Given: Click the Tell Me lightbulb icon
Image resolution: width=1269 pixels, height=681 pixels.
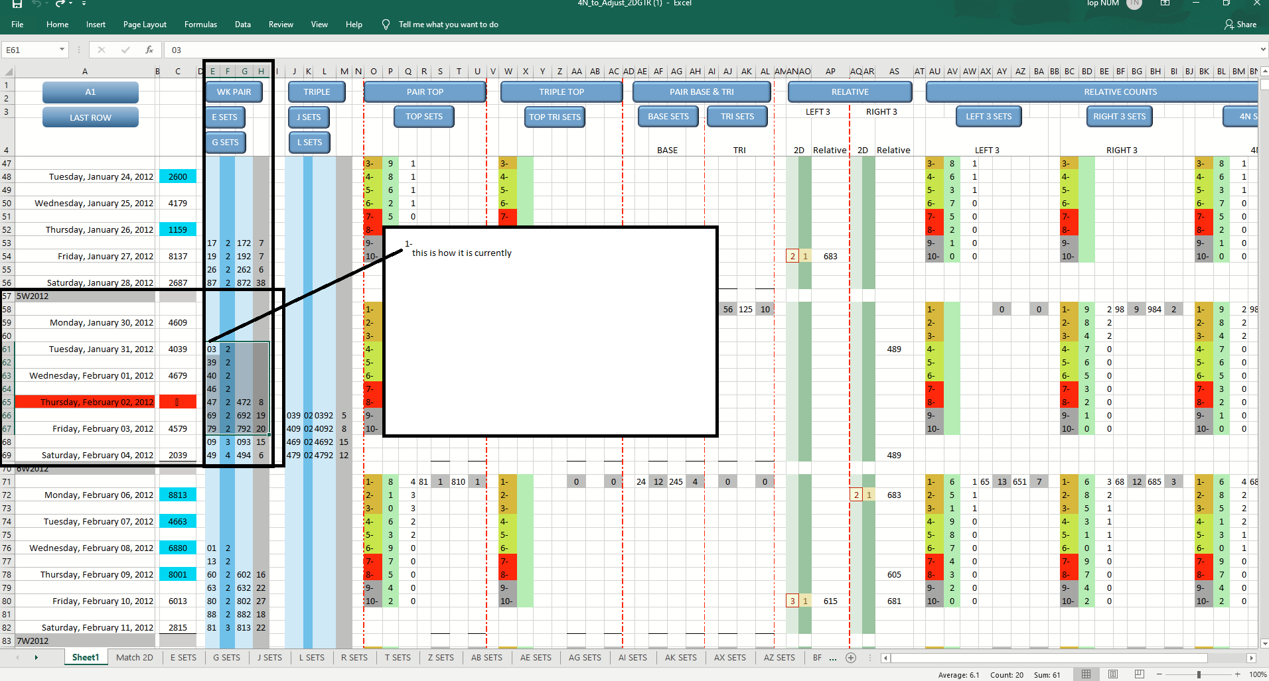Looking at the screenshot, I should click(385, 25).
